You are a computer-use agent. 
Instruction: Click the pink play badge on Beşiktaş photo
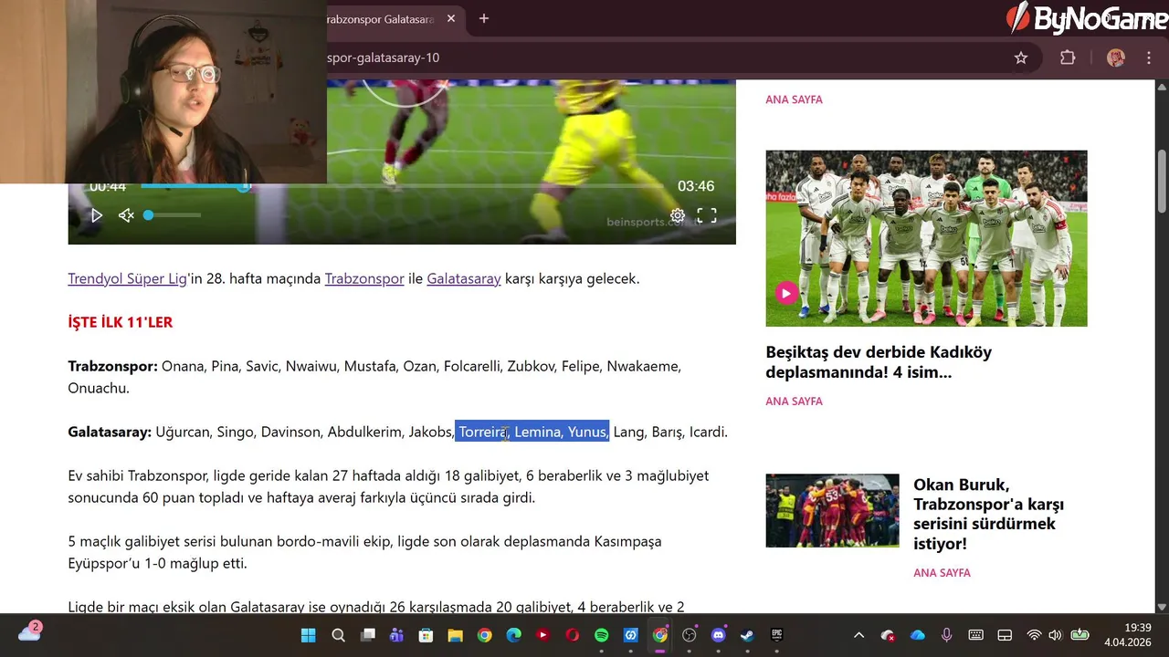pos(786,293)
